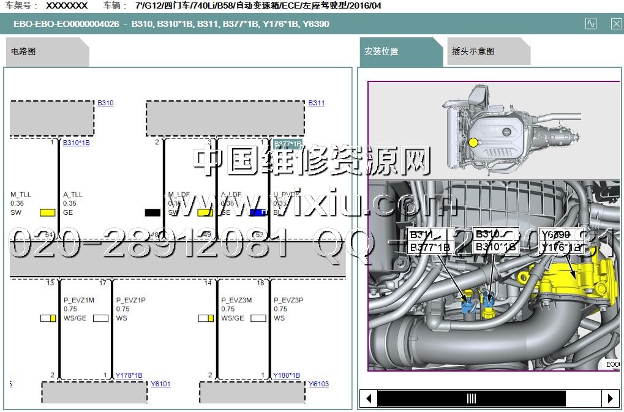Screen dimensions: 624x412
Task: Open the 安装位置 tab
Action: 382,51
